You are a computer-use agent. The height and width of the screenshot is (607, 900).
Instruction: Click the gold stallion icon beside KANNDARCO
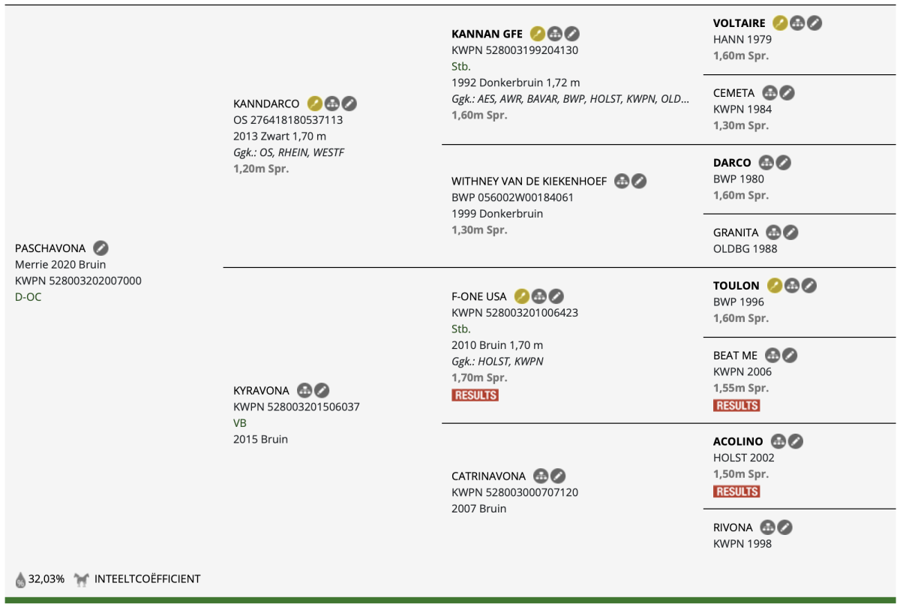(x=315, y=104)
